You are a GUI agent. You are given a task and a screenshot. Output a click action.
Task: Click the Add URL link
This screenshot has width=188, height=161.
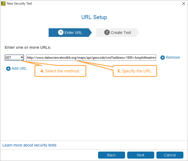tap(19, 68)
